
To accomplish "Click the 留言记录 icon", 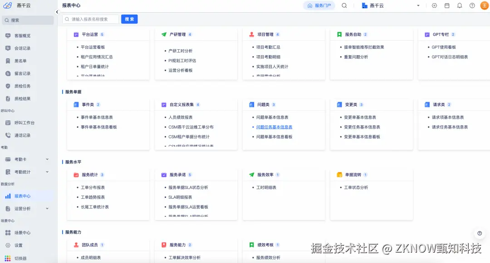I will (x=8, y=73).
